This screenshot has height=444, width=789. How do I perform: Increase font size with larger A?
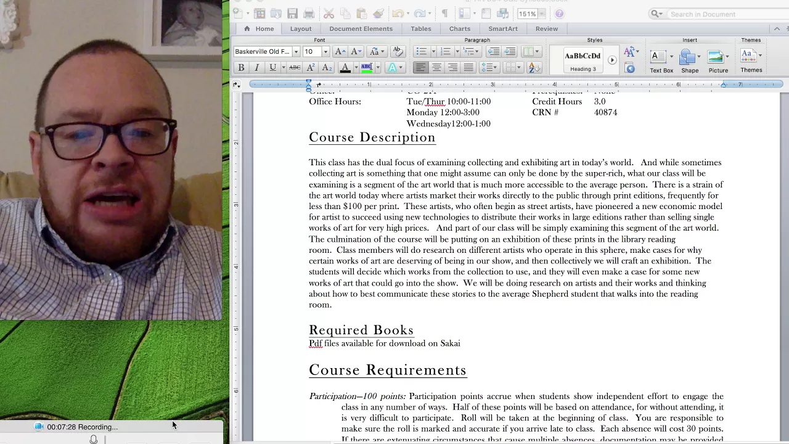[341, 52]
